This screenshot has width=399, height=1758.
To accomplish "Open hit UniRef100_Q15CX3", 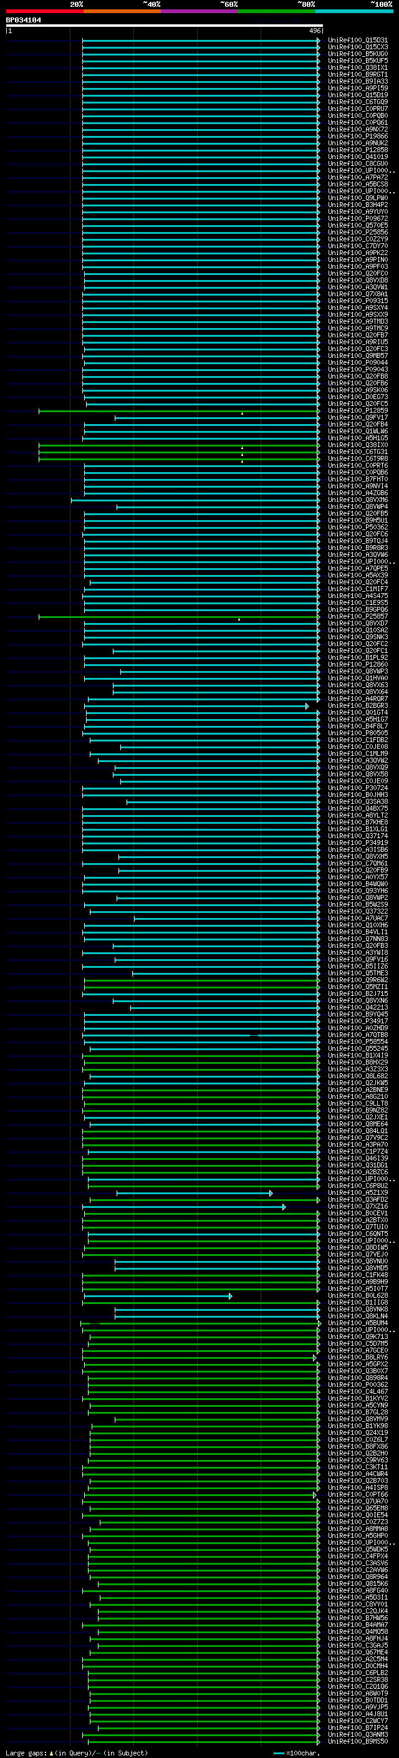I will pyautogui.click(x=357, y=47).
